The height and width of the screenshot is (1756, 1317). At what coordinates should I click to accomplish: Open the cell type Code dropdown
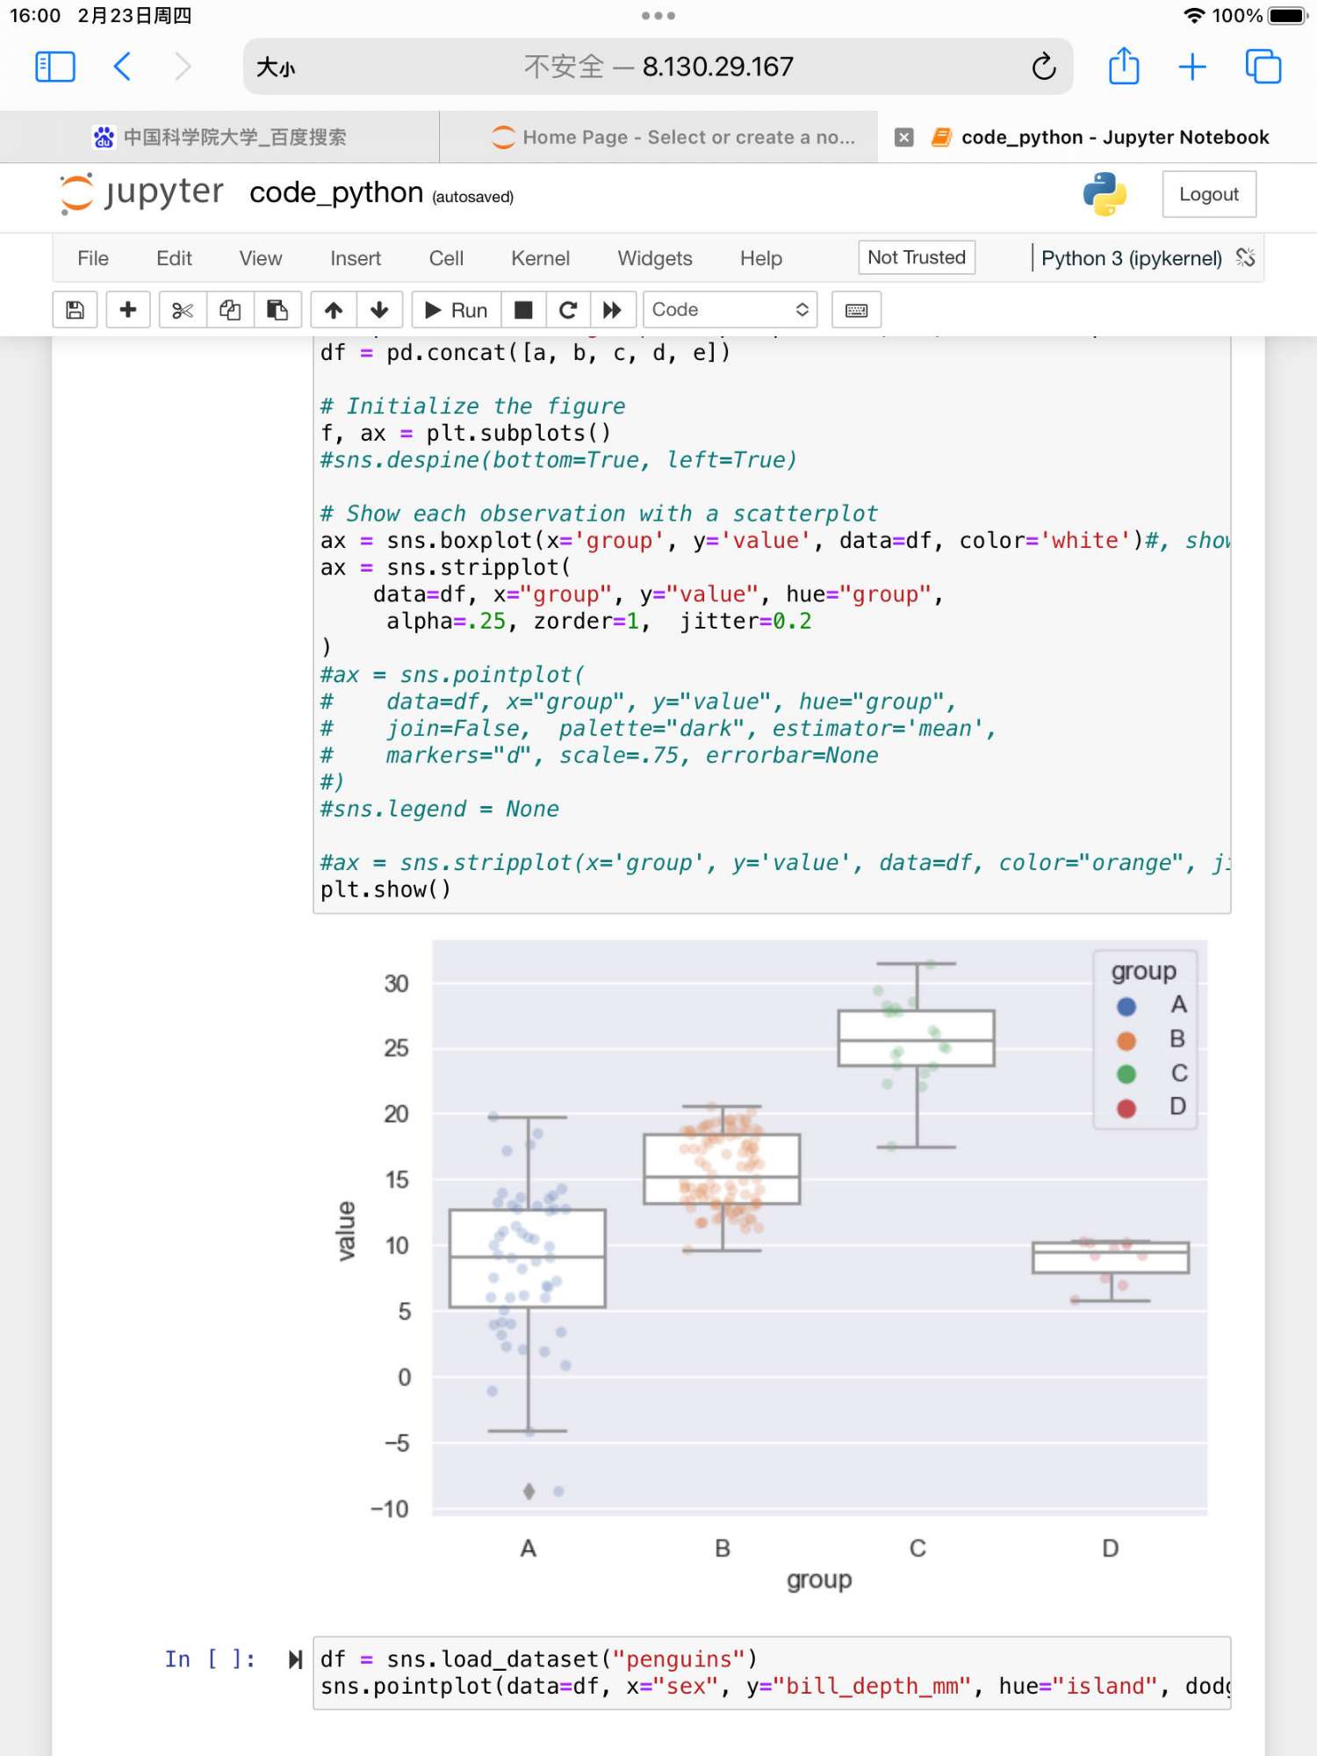pos(730,310)
